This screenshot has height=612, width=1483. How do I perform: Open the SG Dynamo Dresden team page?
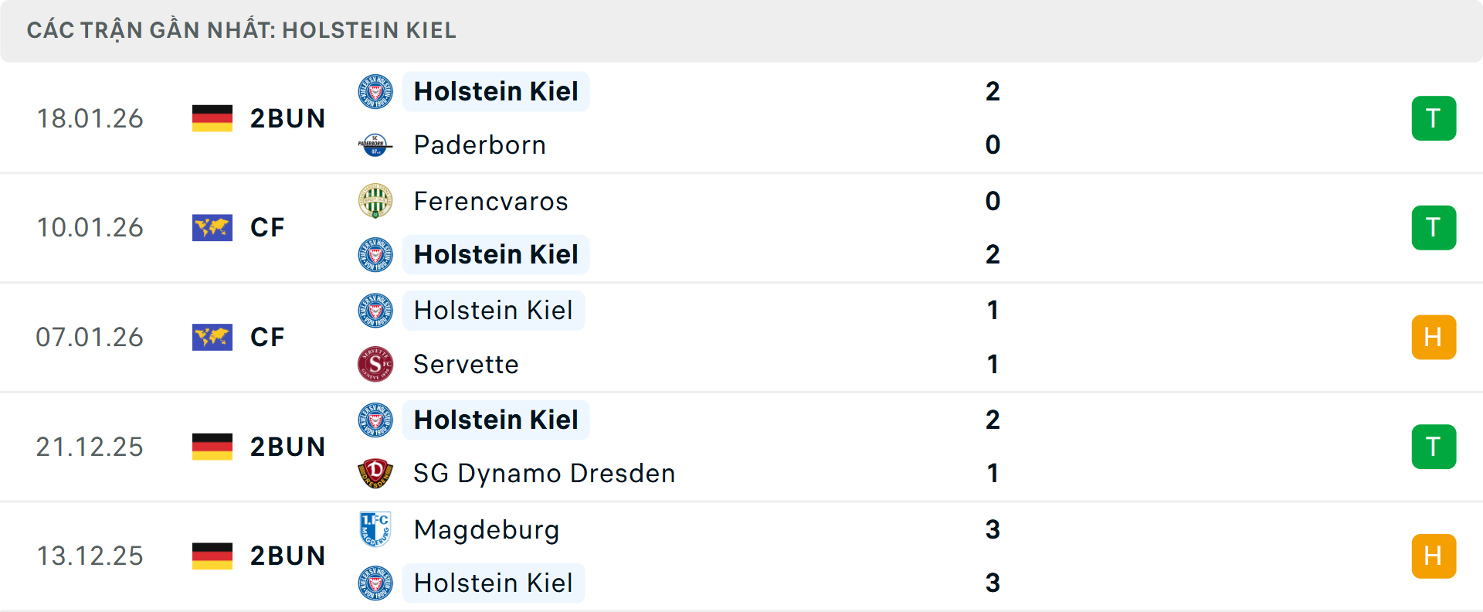(544, 473)
